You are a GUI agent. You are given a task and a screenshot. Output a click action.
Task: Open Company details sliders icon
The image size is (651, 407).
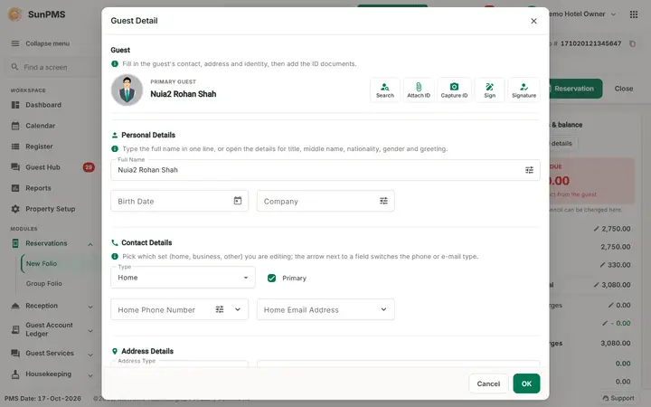pyautogui.click(x=383, y=201)
